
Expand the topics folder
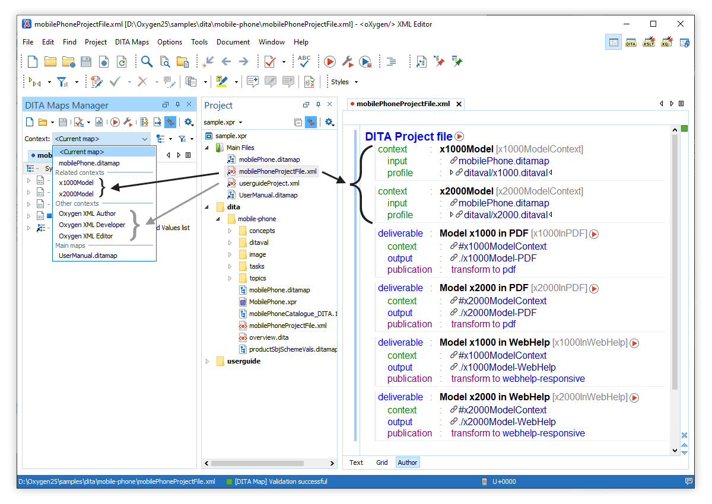[x=230, y=278]
